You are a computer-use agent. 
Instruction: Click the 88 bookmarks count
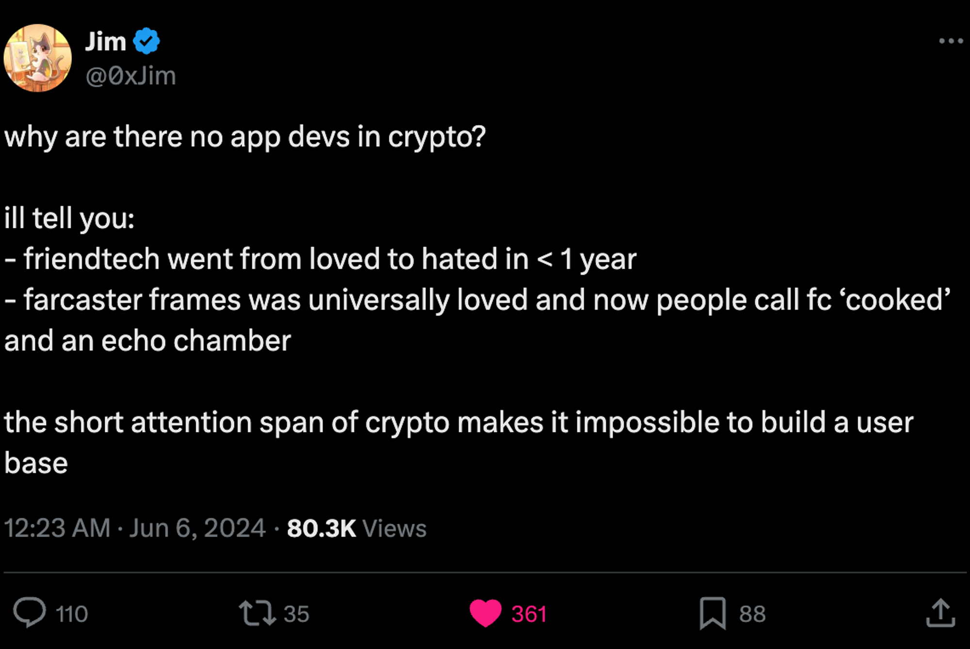tap(752, 614)
